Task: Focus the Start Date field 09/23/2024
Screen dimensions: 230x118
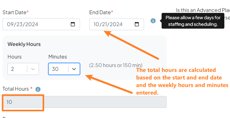Action: pyautogui.click(x=41, y=24)
